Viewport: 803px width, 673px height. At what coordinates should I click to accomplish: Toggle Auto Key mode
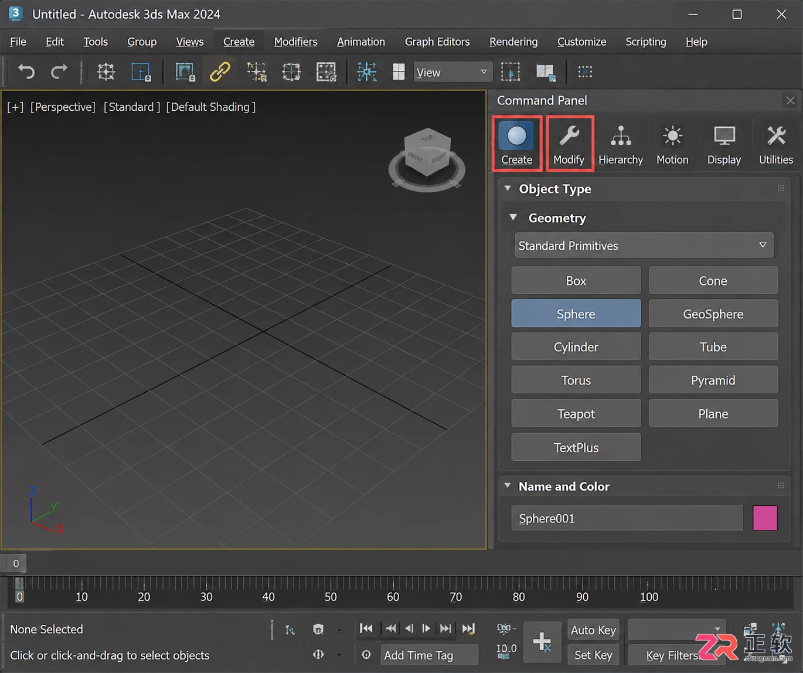593,630
